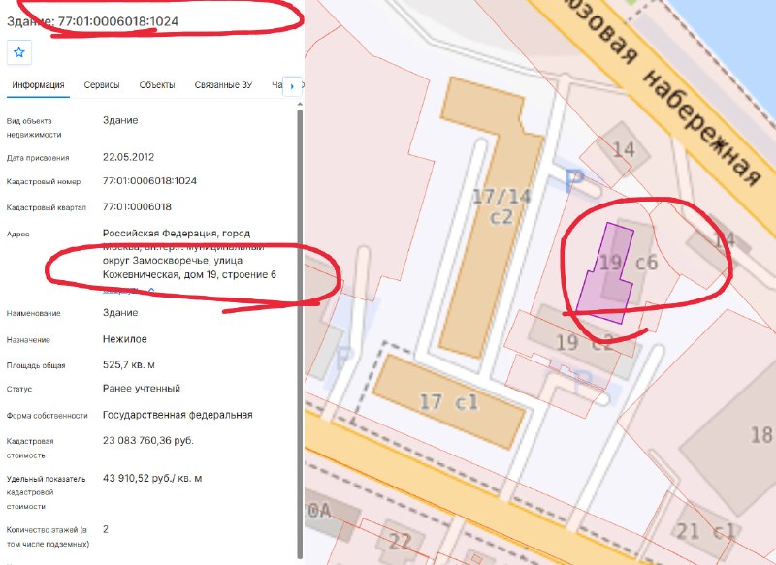Open the Информация tab
Viewport: 776px width, 565px height.
(x=38, y=85)
